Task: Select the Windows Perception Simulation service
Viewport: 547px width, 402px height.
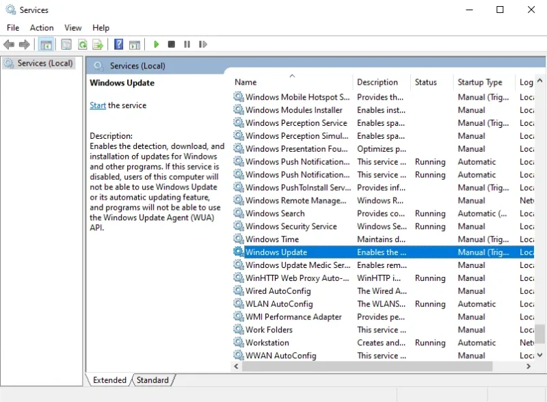Action: [383, 136]
